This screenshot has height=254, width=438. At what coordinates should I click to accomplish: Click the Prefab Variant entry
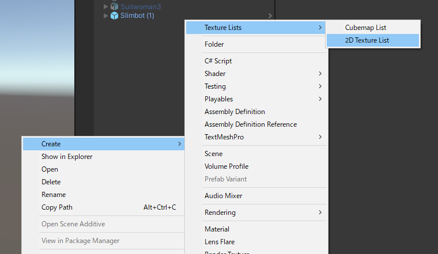point(256,179)
